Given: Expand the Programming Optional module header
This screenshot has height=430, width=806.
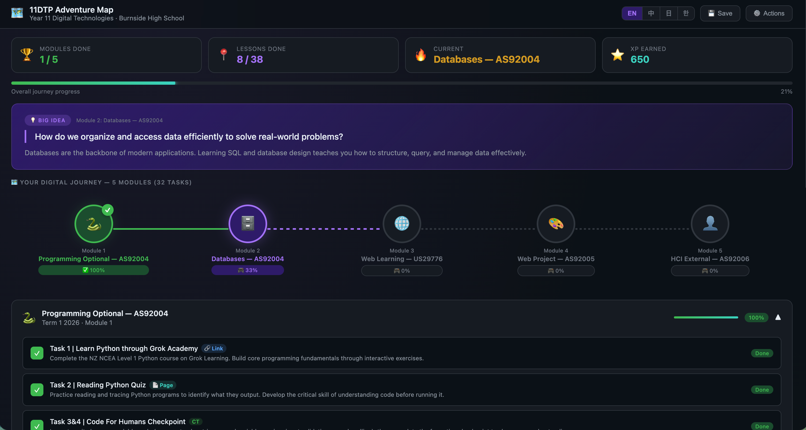Looking at the screenshot, I should pos(105,314).
